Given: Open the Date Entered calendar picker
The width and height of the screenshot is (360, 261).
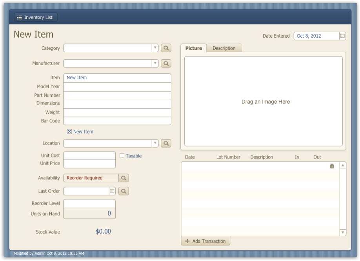Looking at the screenshot, I should pos(342,36).
